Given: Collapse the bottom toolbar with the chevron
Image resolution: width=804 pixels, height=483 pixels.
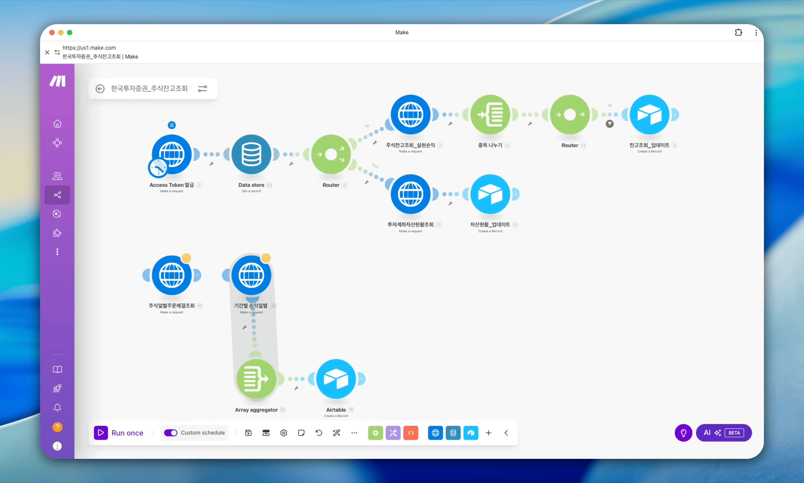Looking at the screenshot, I should 506,433.
